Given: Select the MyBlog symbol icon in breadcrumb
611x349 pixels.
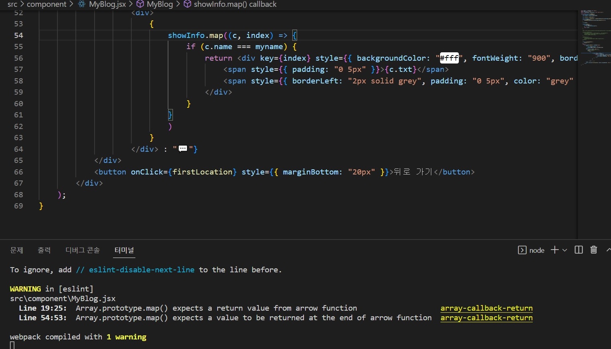Looking at the screenshot, I should coord(140,4).
